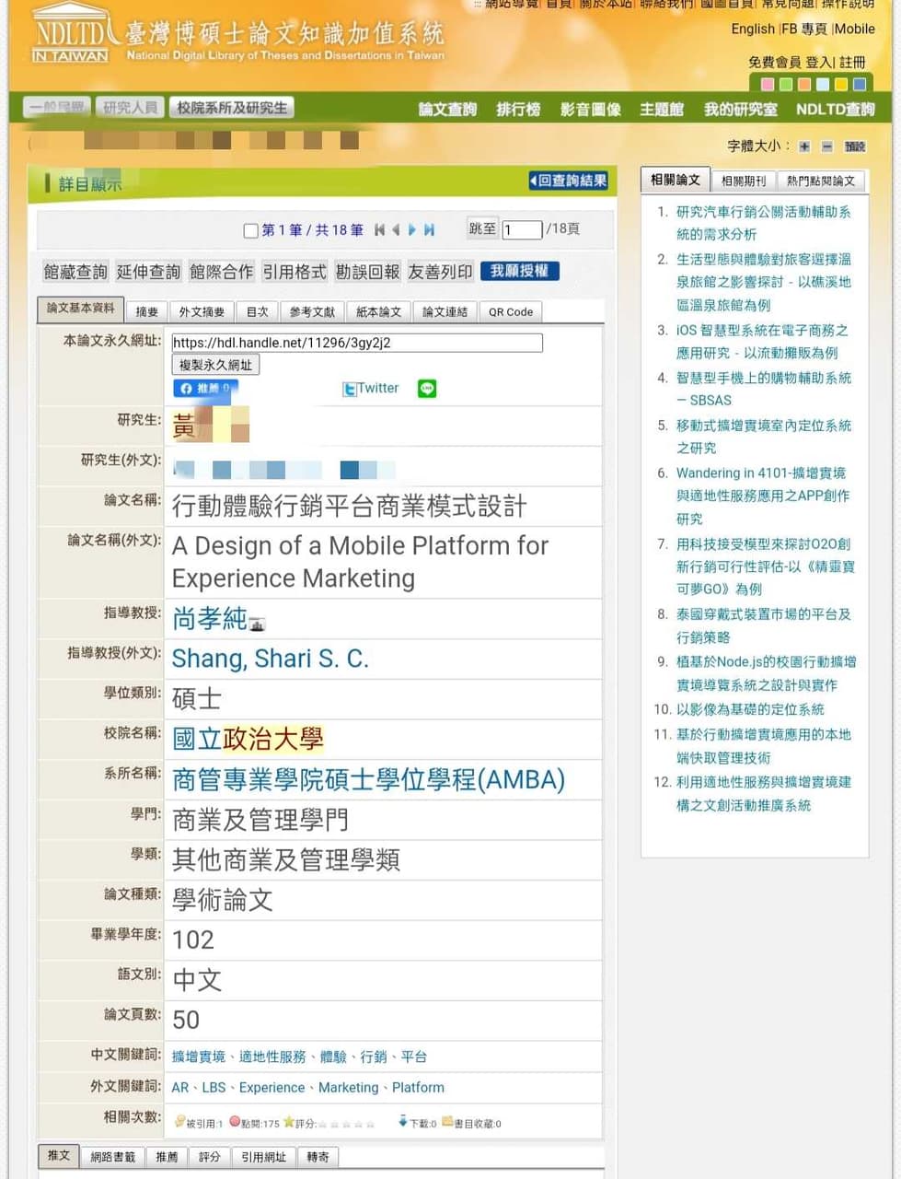The image size is (901, 1179).
Task: Click the 被引用 citation count icon
Action: click(179, 1122)
